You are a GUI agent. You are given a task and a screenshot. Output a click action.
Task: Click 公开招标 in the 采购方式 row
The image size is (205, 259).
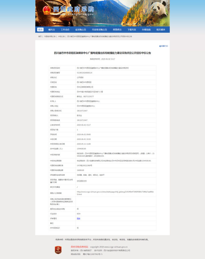(80, 77)
